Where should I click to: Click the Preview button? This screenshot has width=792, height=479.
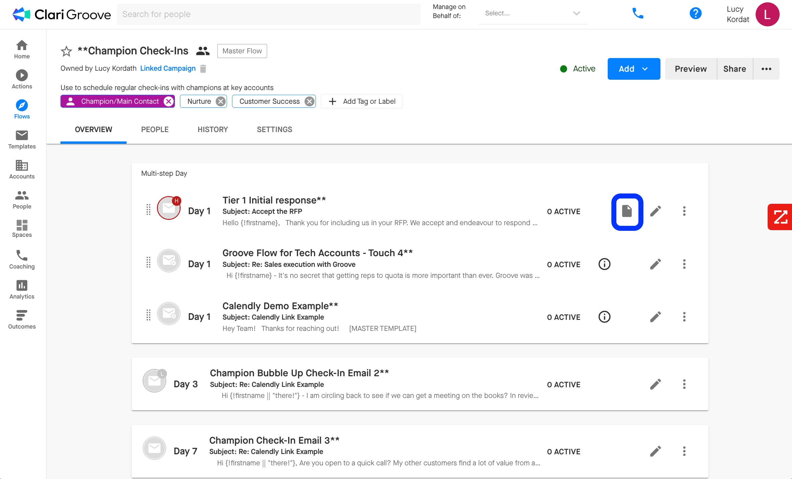pos(690,69)
